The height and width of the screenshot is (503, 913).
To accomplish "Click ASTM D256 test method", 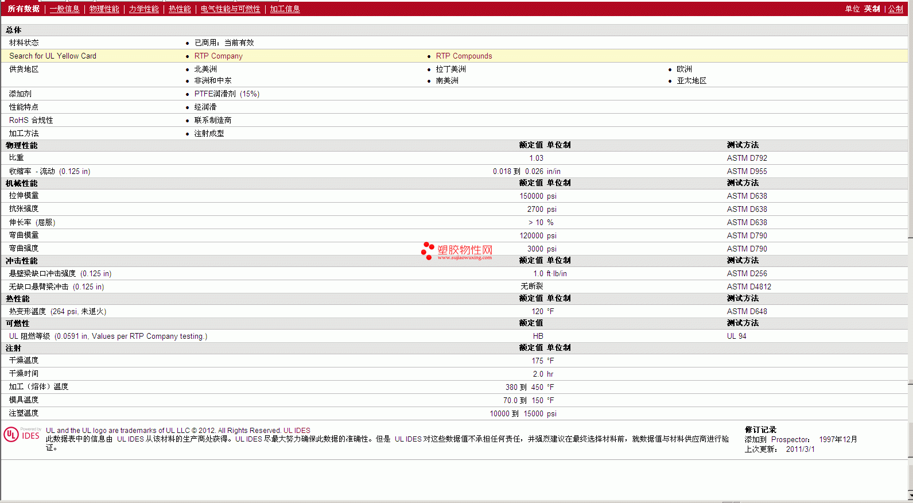I will [747, 274].
